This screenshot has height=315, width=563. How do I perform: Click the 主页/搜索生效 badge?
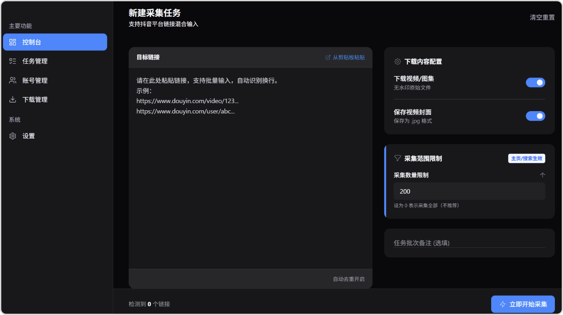click(x=526, y=158)
